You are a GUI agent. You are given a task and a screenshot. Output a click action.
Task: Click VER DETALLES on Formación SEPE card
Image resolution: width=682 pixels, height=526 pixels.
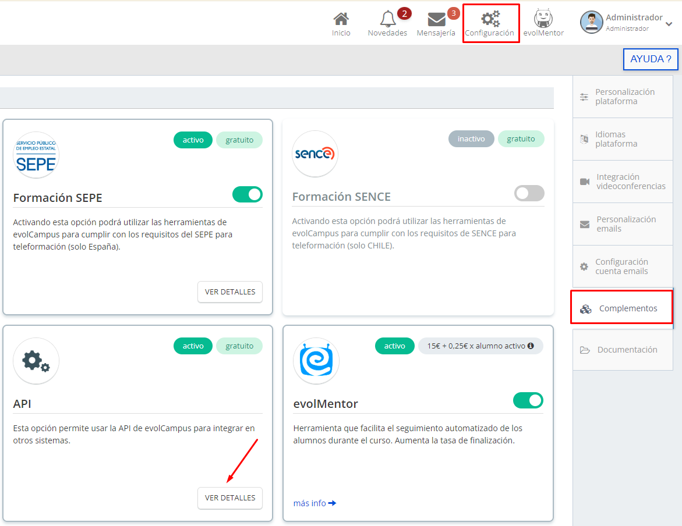coord(230,292)
